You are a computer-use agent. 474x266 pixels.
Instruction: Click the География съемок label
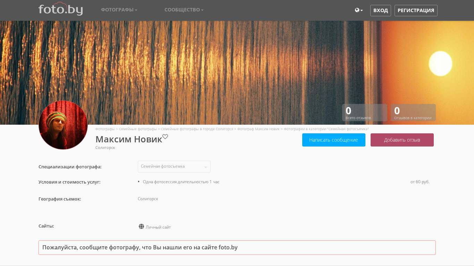pyautogui.click(x=60, y=199)
